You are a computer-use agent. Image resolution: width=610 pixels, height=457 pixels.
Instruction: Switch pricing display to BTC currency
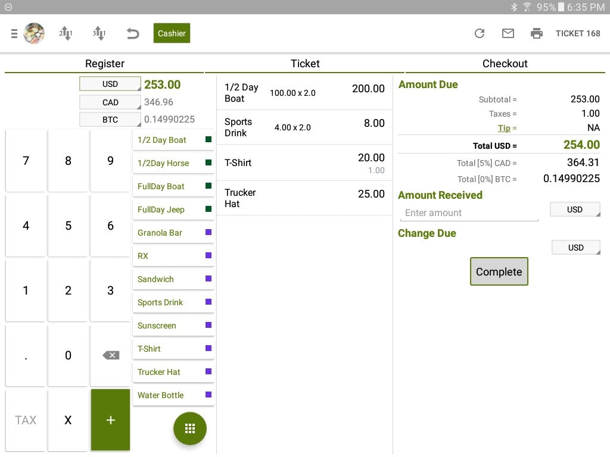coord(110,119)
